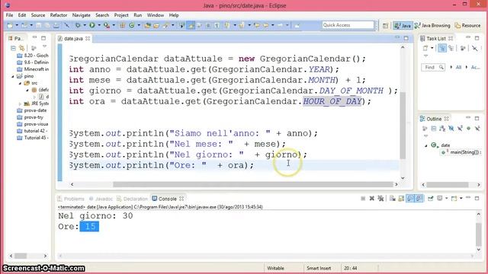Image resolution: width=488 pixels, height=274 pixels.
Task: Open the Project menu
Action: click(x=121, y=15)
